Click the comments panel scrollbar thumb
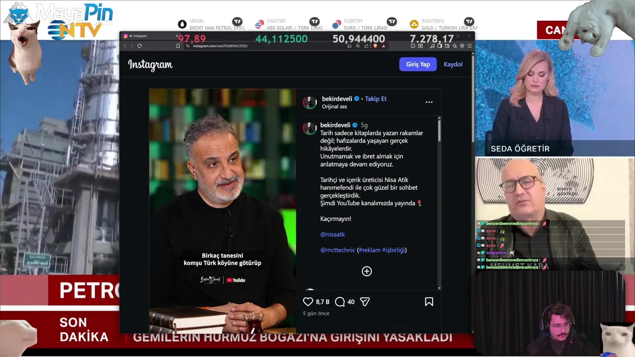 click(x=439, y=130)
